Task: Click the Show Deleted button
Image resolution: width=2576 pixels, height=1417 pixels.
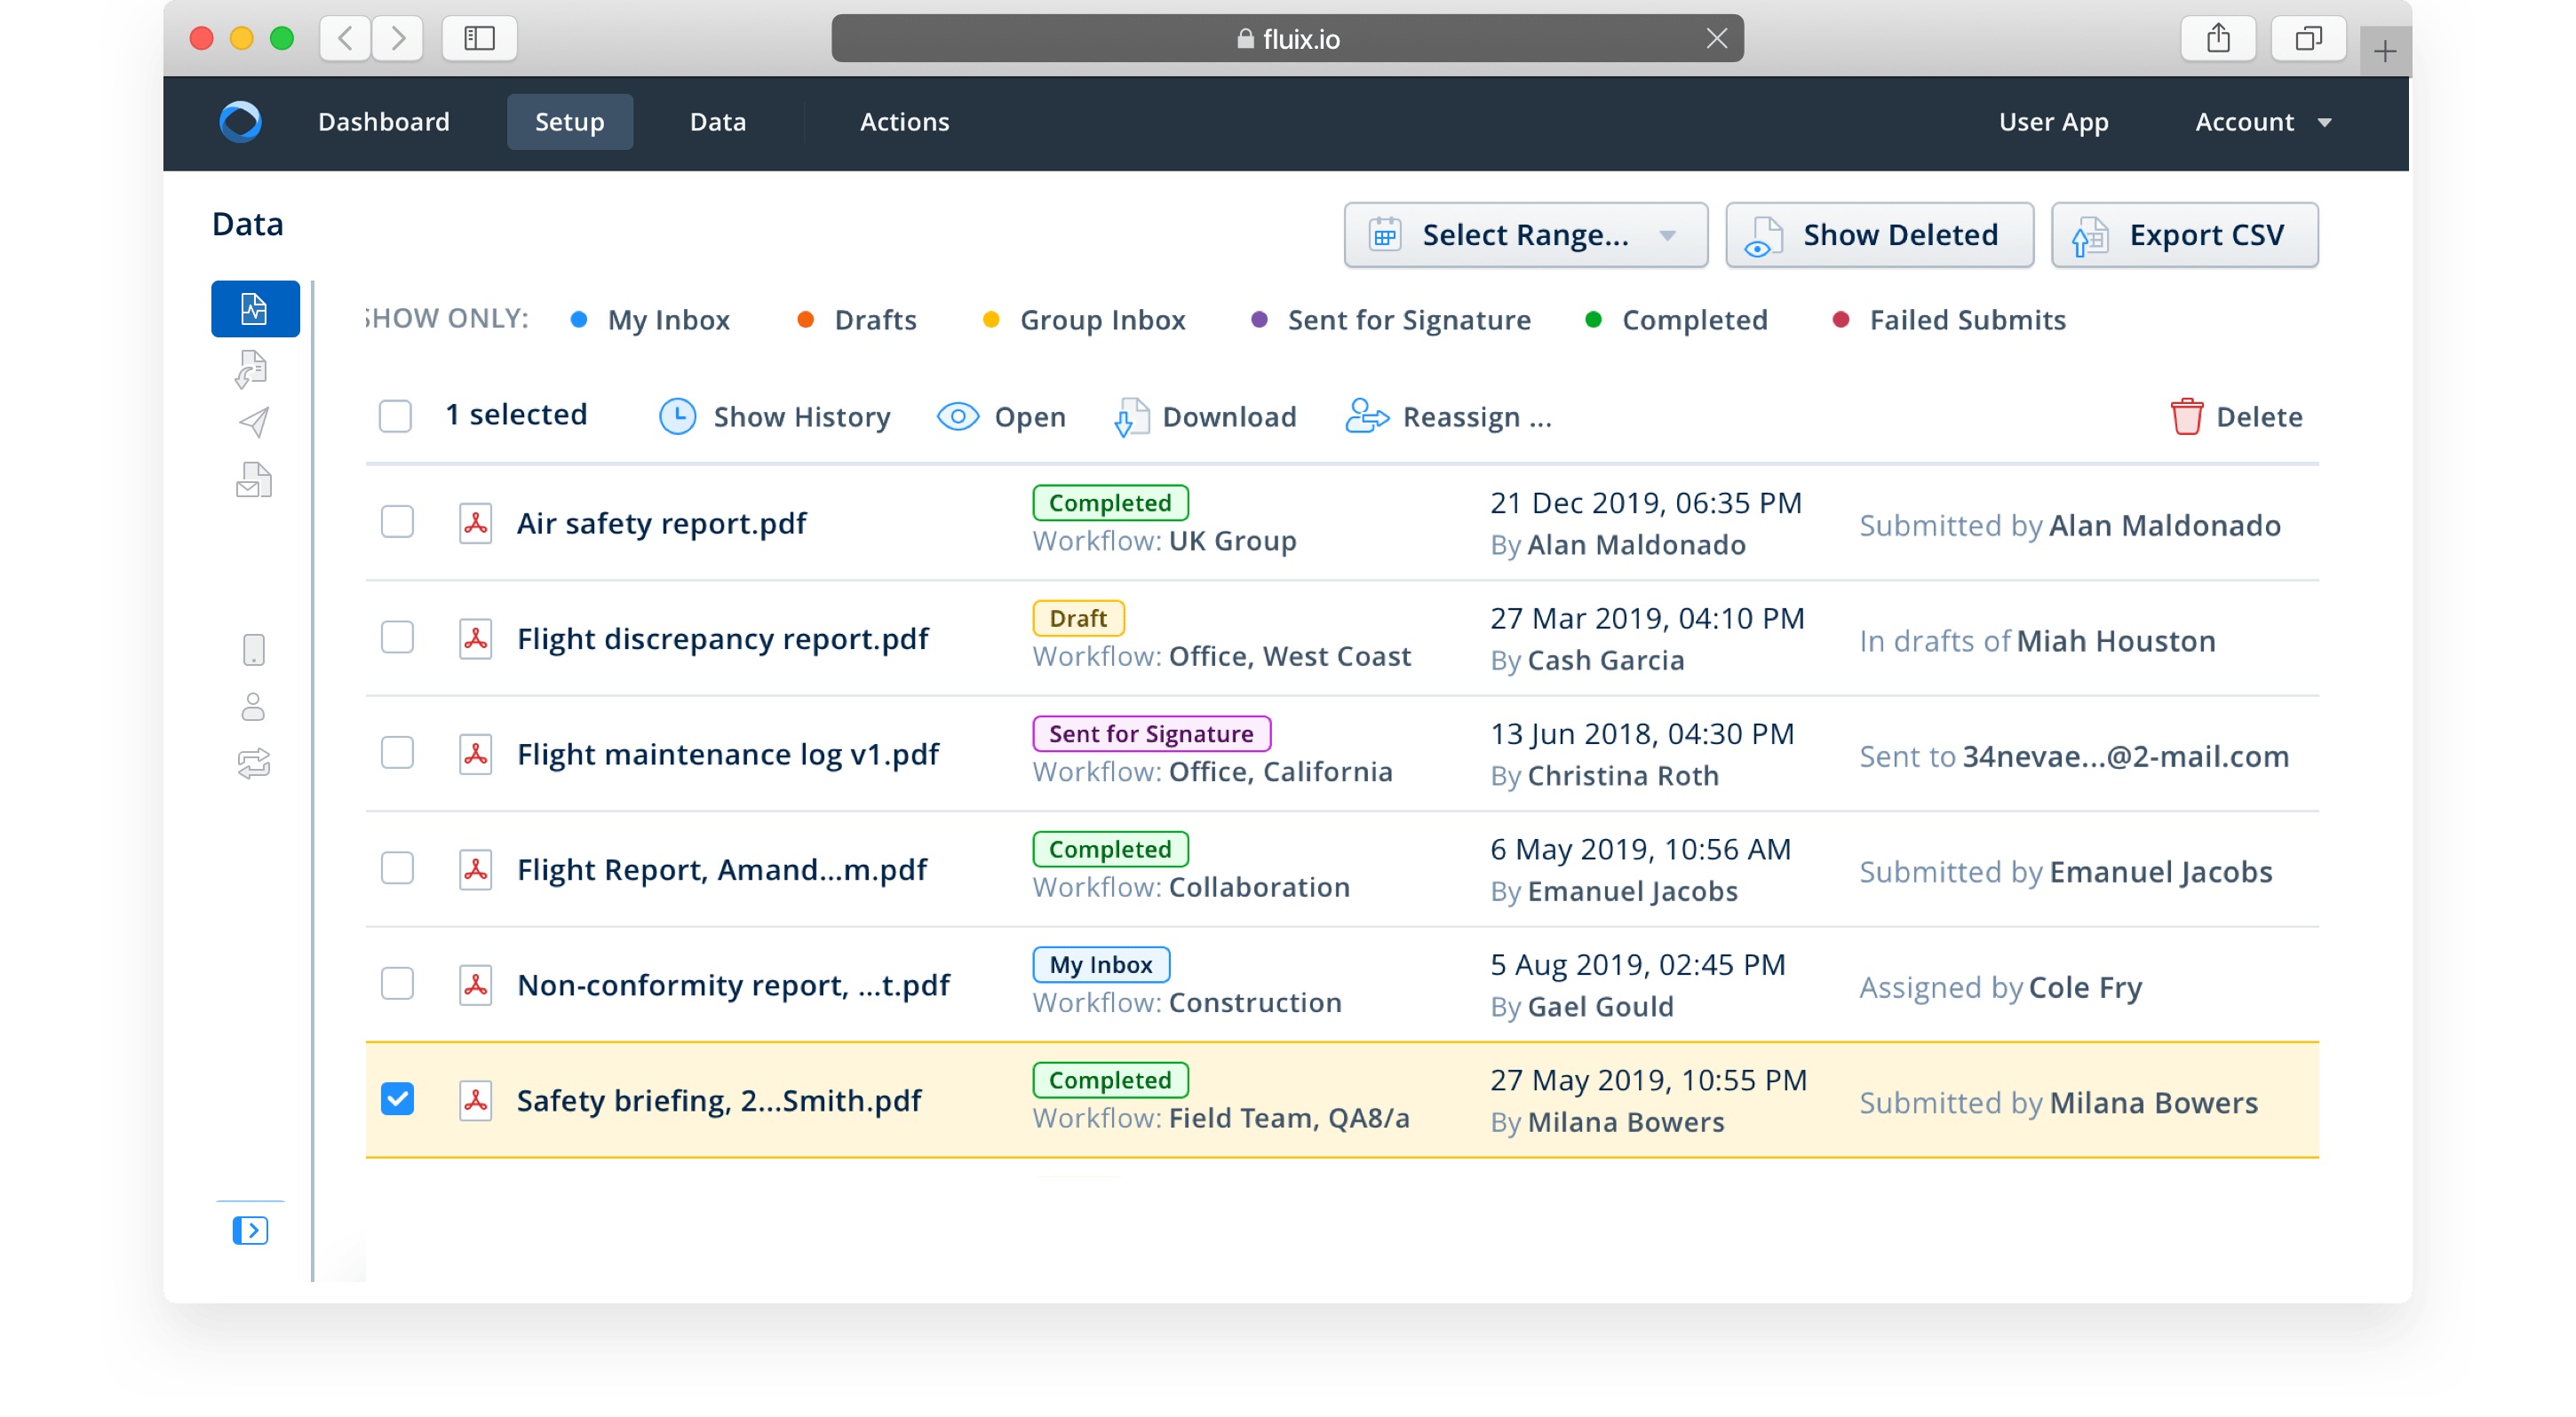Action: pos(1878,236)
